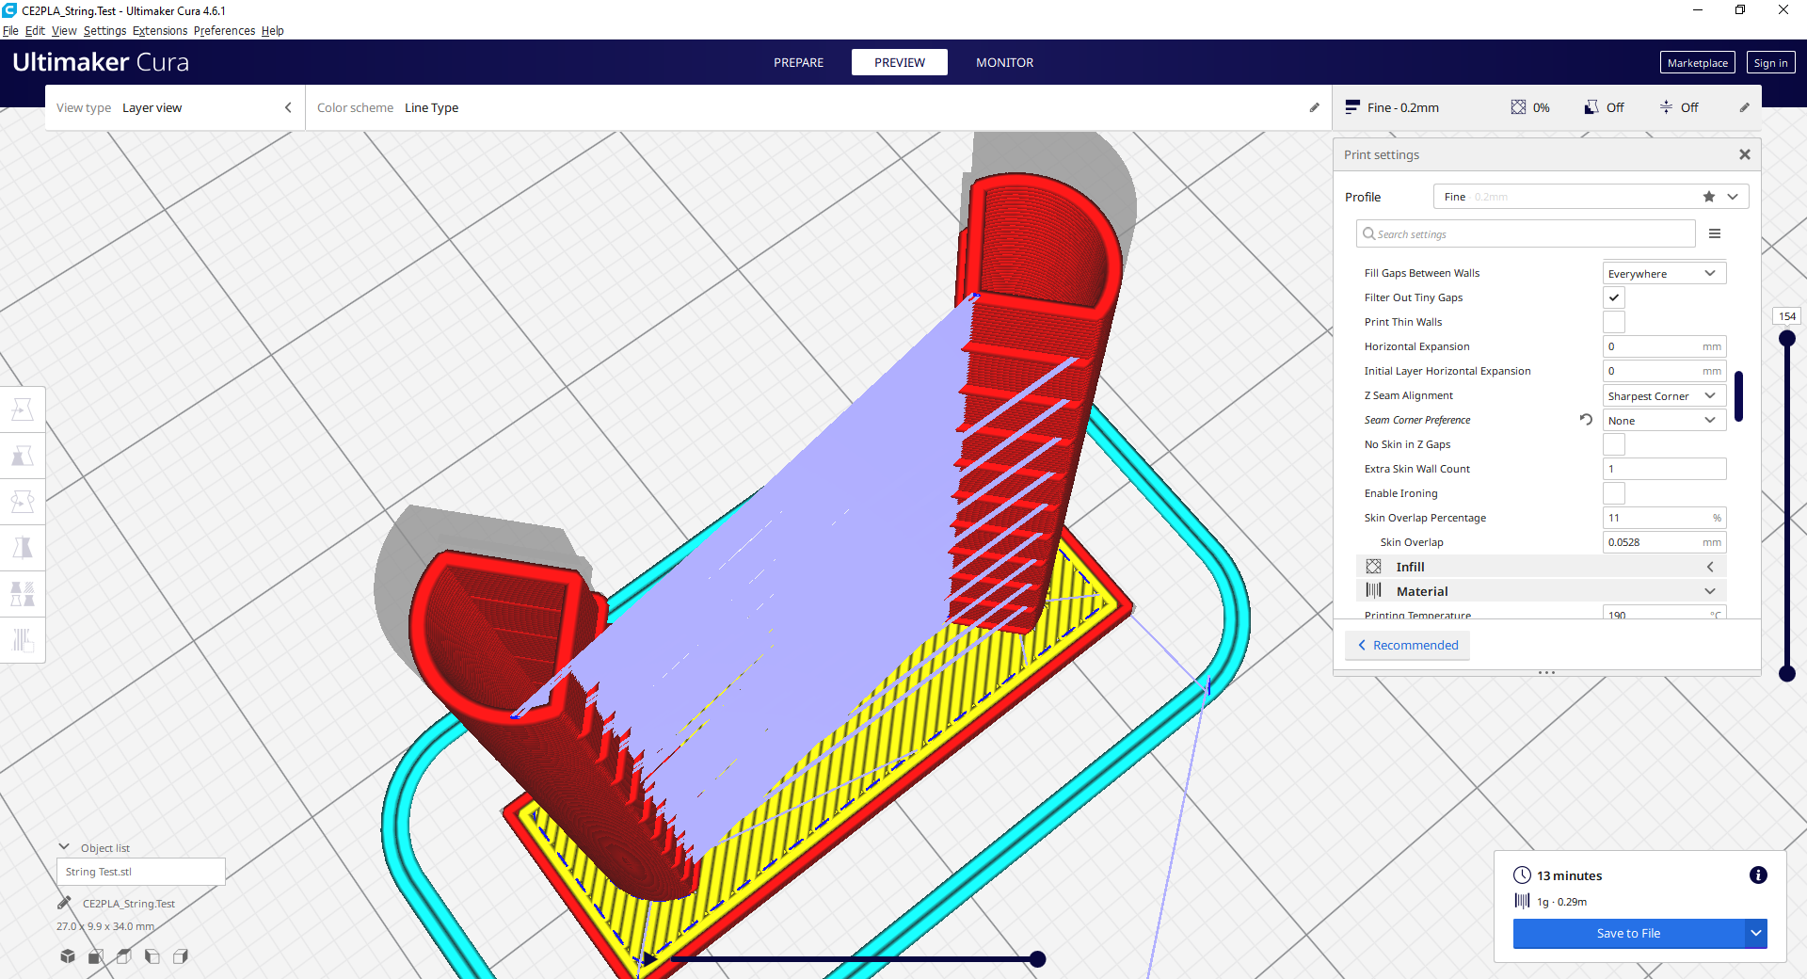Close the Print settings panel
Viewport: 1807px width, 979px height.
[x=1745, y=154]
